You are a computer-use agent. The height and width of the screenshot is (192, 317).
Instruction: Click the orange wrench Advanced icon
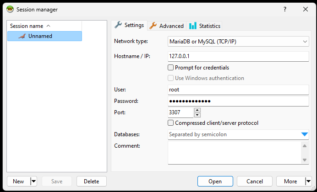[153, 26]
